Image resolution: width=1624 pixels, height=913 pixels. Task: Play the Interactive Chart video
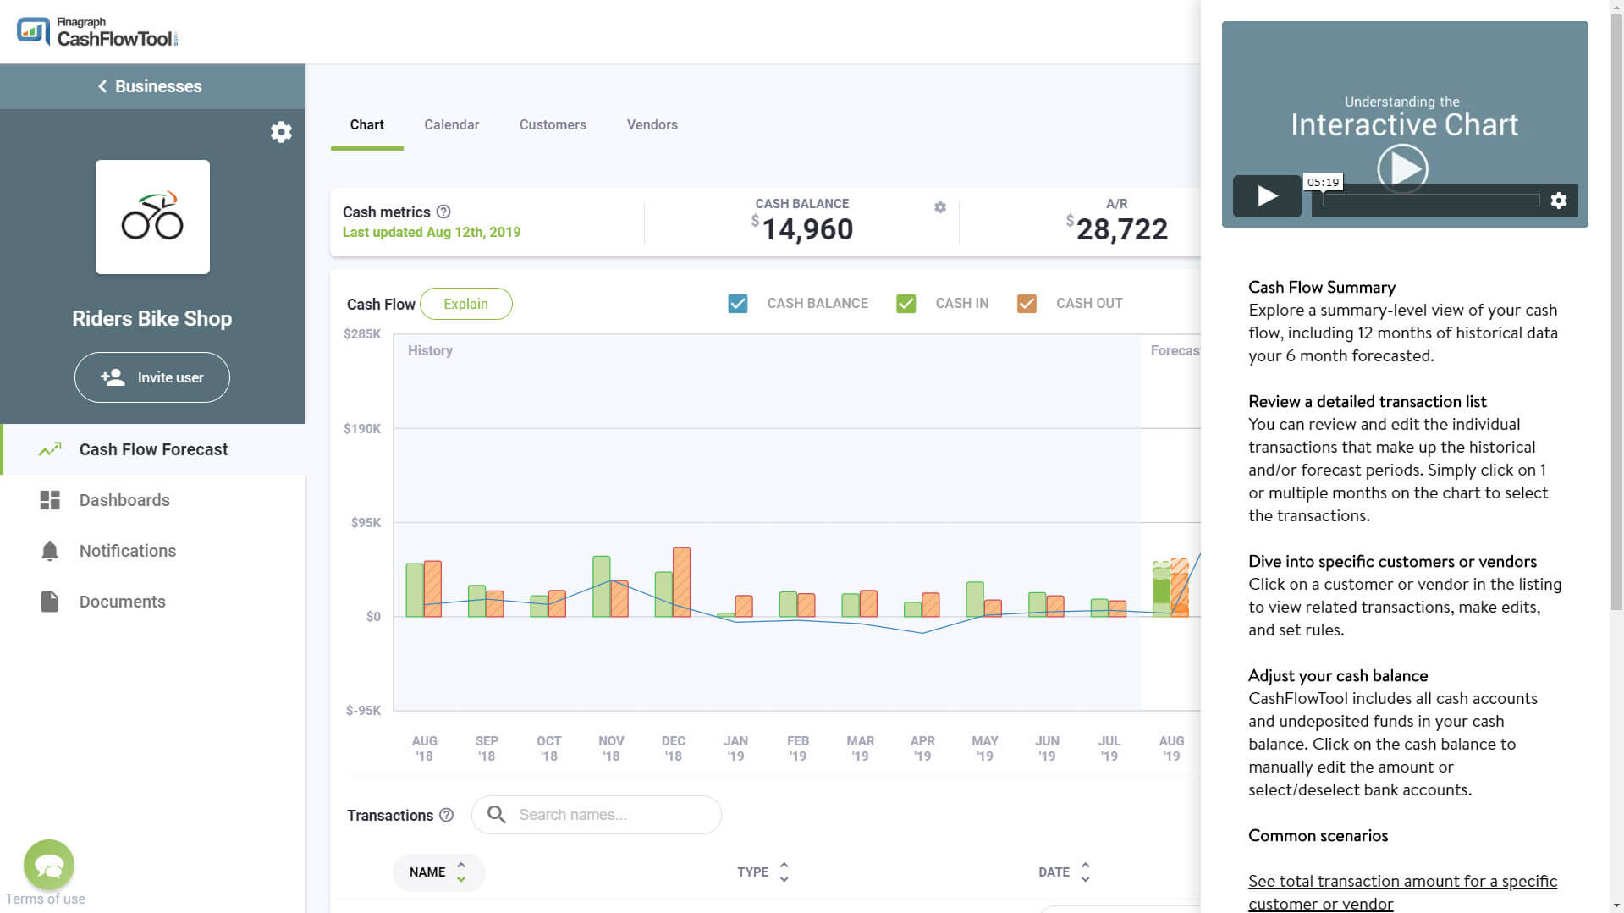pyautogui.click(x=1267, y=196)
